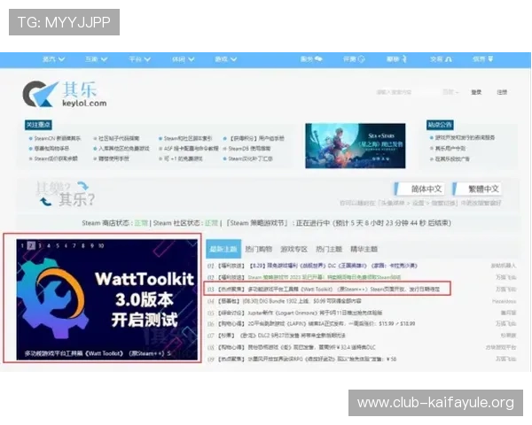The width and height of the screenshot is (532, 425).
Task: Open topic 04 DIG Bundle 1302
Action: click(304, 301)
